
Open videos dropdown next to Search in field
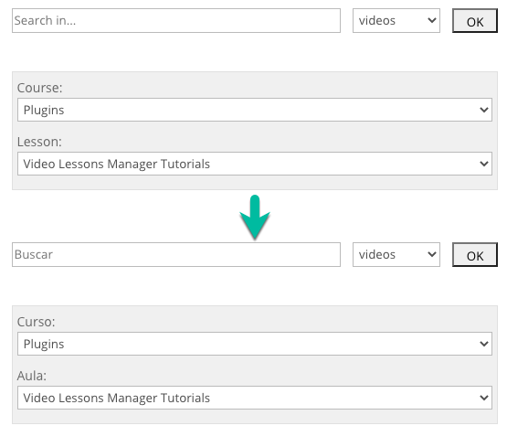coord(396,21)
